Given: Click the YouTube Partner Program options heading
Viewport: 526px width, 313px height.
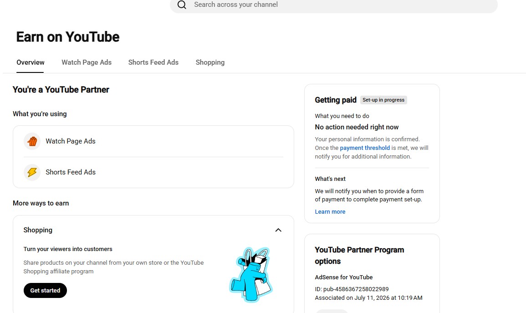Looking at the screenshot, I should (359, 256).
